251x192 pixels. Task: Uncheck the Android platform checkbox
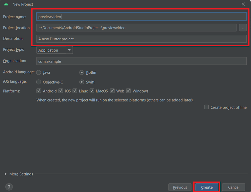[39, 91]
